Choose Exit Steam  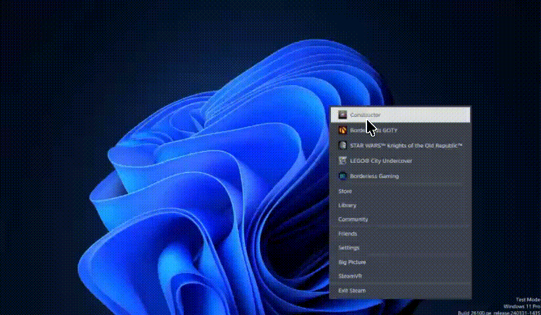pos(352,290)
